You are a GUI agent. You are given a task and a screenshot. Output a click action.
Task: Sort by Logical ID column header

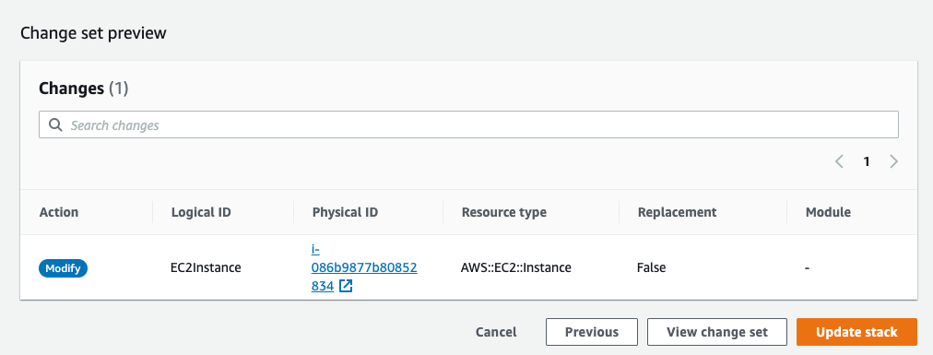201,212
